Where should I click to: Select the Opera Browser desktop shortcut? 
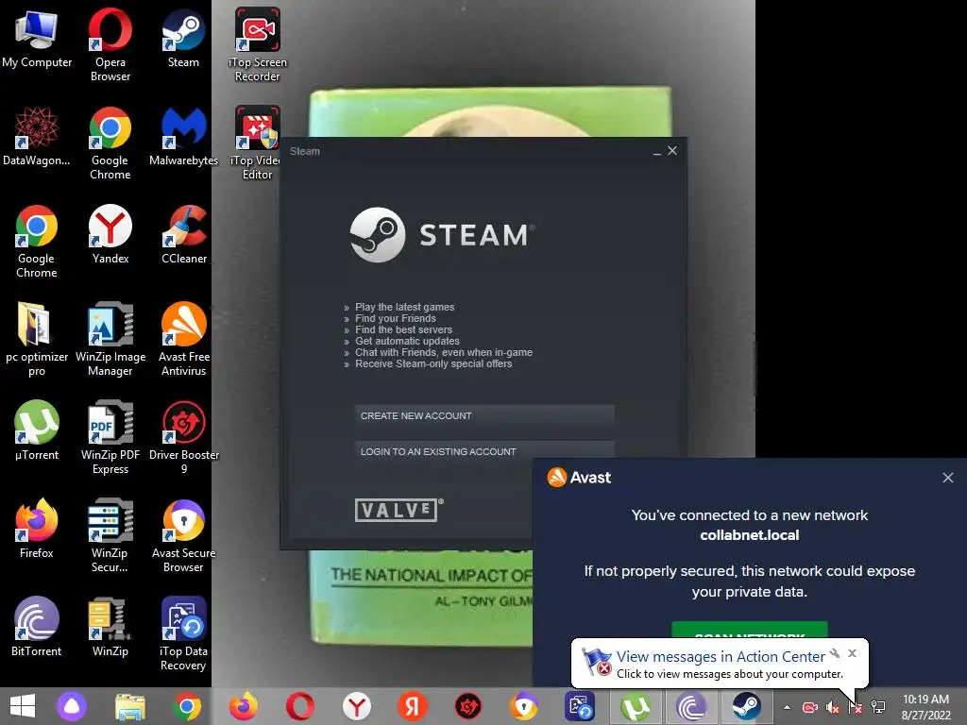pos(110,45)
